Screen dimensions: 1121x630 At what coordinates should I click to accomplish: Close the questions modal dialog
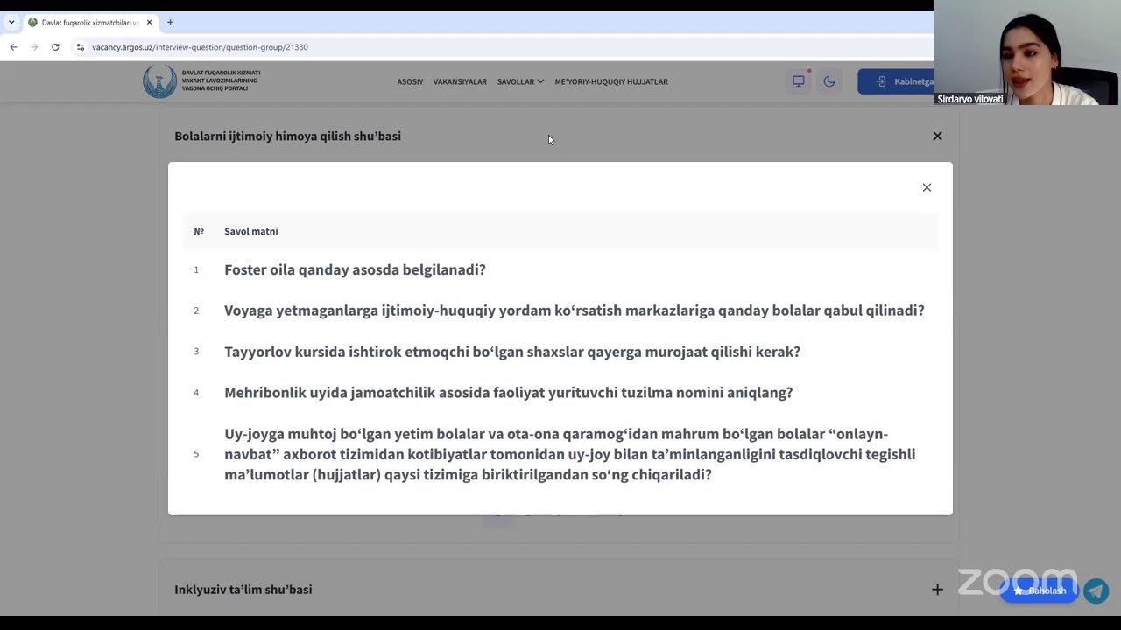[927, 187]
